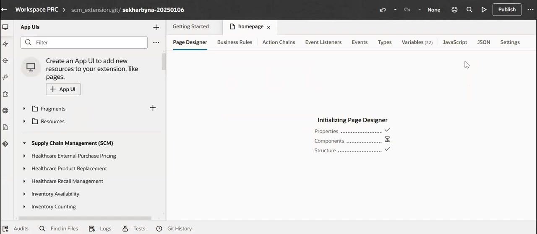Select the Resources tree item
The height and width of the screenshot is (234, 537).
(x=52, y=121)
